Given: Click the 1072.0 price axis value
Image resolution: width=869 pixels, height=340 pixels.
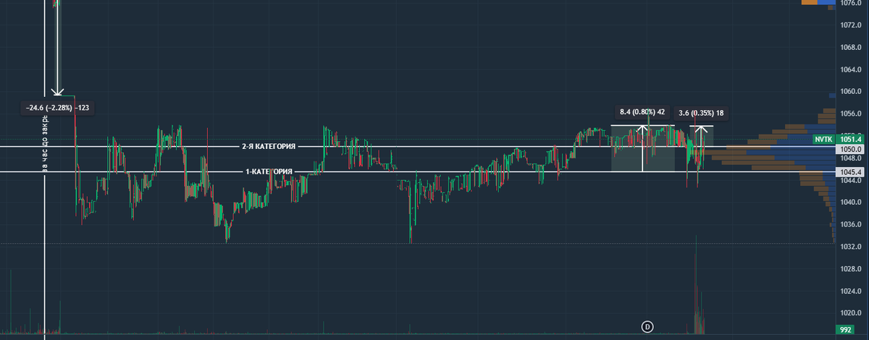Looking at the screenshot, I should tap(850, 25).
